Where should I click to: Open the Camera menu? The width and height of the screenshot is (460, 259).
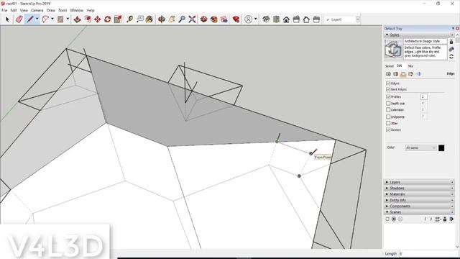[x=37, y=10]
